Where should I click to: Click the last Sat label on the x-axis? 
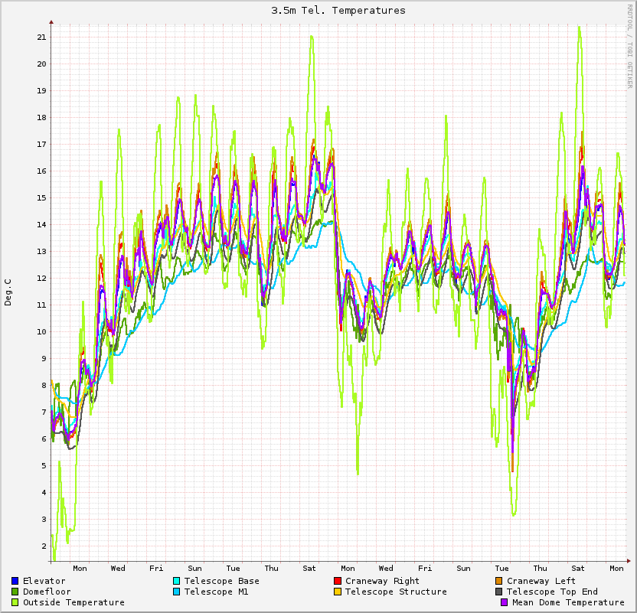[578, 568]
